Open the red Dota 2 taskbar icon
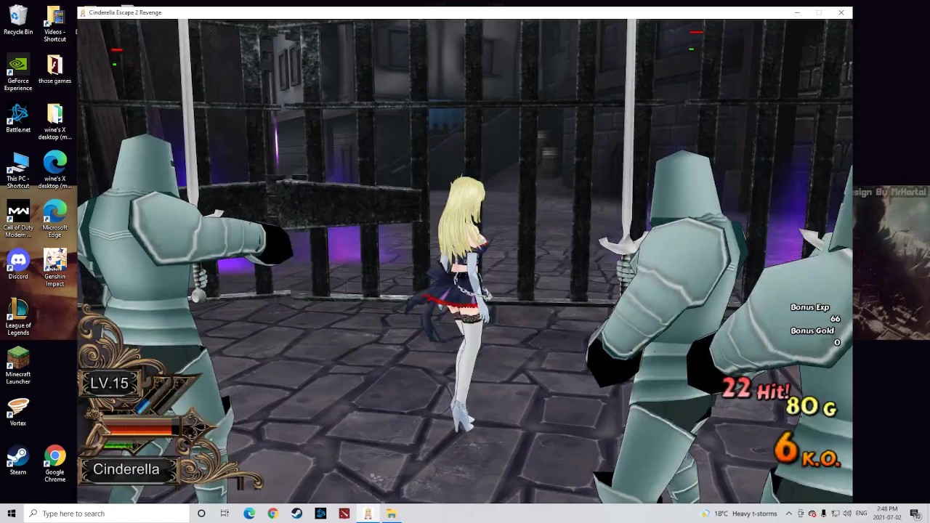Image resolution: width=930 pixels, height=523 pixels. coord(344,514)
